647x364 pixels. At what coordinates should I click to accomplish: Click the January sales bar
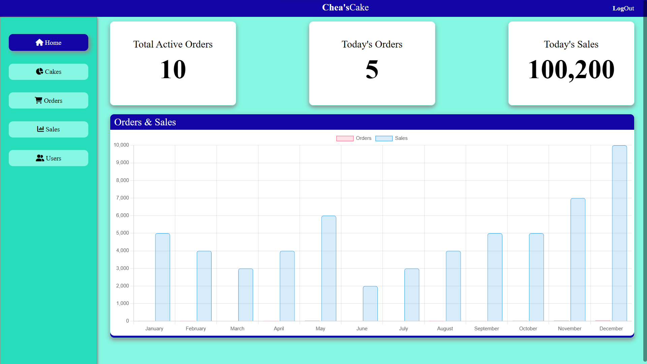(x=162, y=277)
